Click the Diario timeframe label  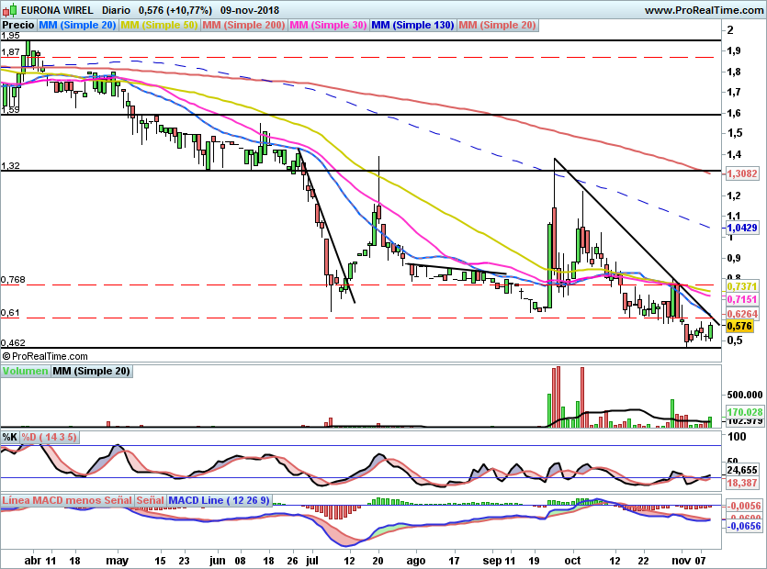tap(116, 10)
